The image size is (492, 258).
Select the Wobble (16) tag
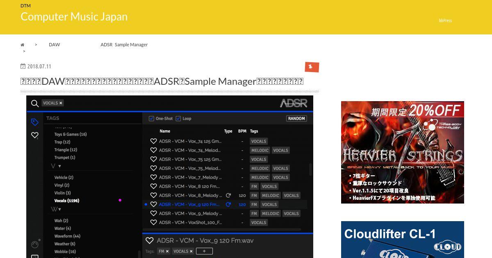point(65,252)
